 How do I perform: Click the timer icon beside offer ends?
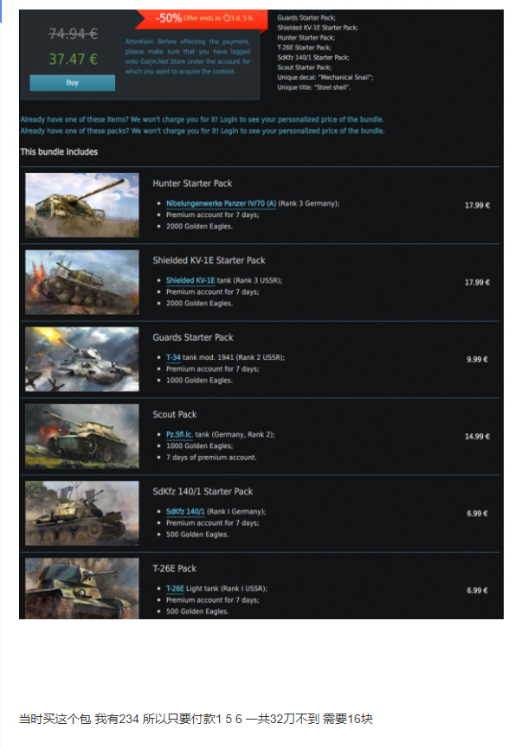pos(227,18)
